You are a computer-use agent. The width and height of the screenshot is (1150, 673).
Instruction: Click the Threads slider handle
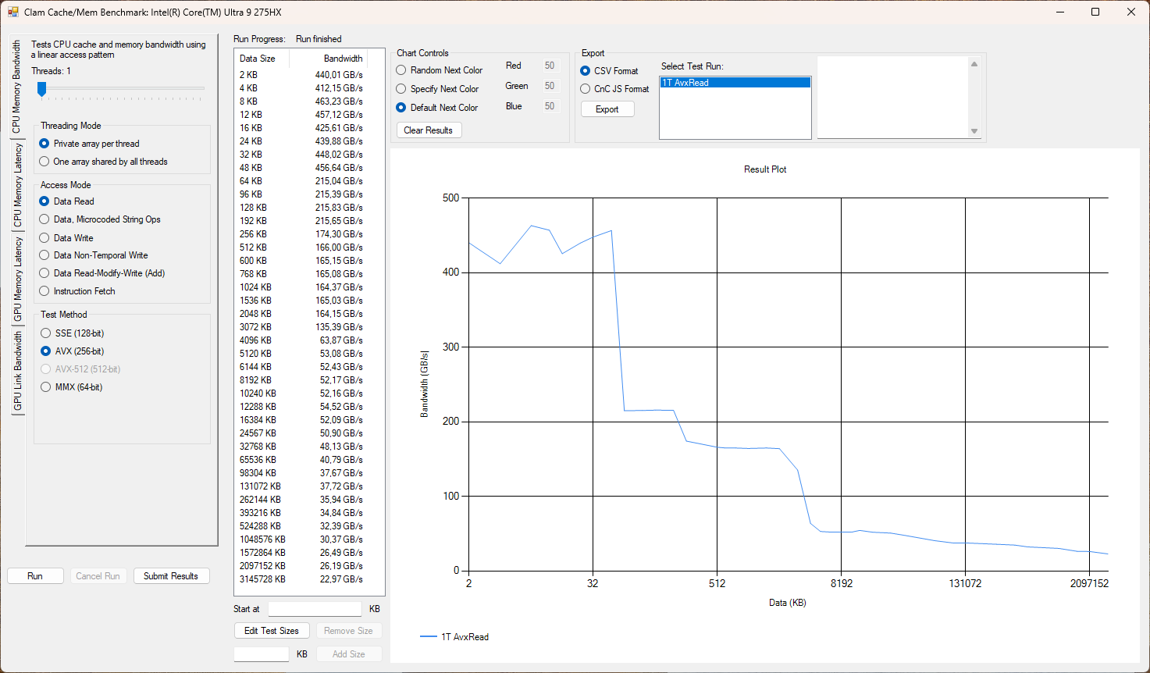[42, 90]
